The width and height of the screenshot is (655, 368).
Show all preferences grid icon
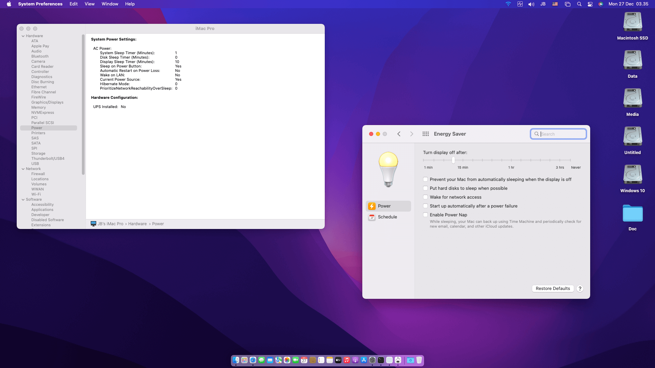click(425, 134)
